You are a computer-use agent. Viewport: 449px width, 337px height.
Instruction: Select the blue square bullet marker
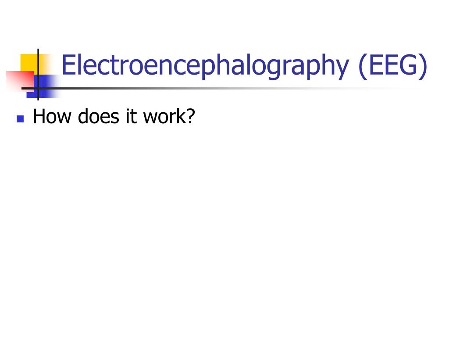click(20, 118)
